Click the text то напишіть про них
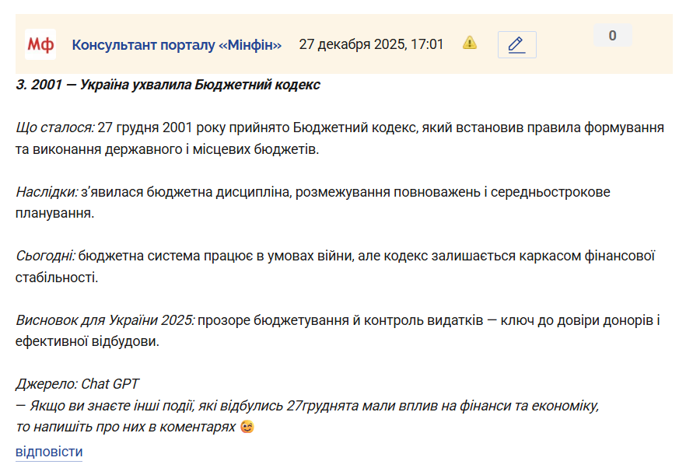 coord(86,427)
